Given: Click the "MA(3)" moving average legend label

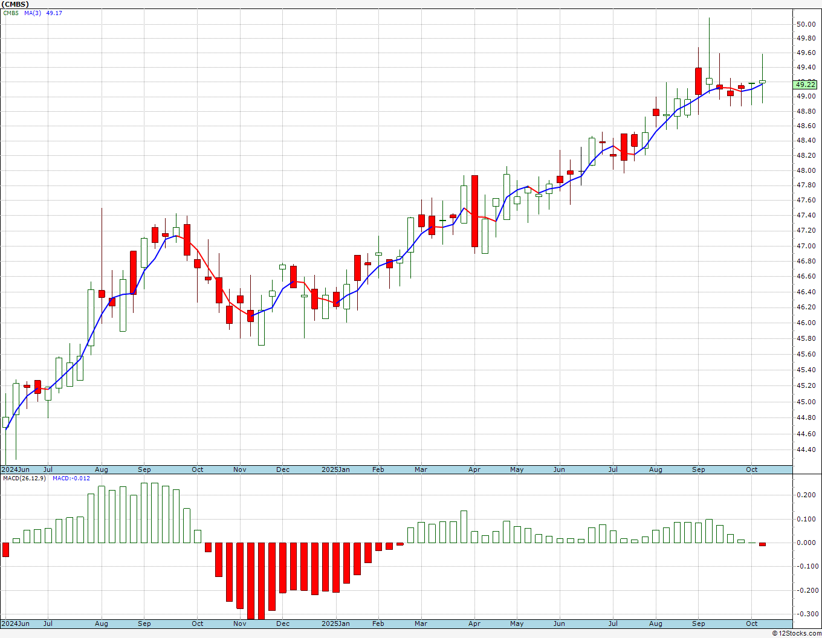Looking at the screenshot, I should click(33, 13).
